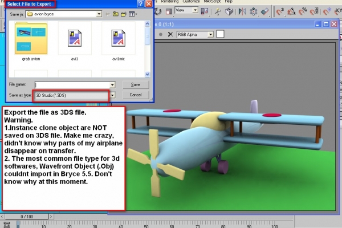
Task: Click the file list scroll up arrow
Action: coord(148,23)
